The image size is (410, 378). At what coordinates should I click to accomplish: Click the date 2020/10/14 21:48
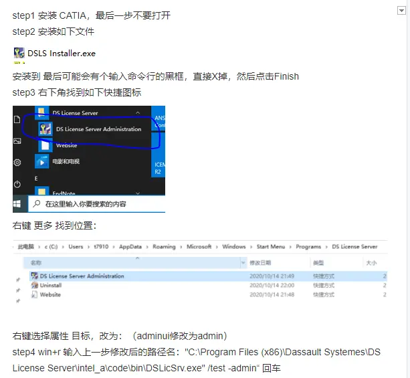tap(272, 294)
